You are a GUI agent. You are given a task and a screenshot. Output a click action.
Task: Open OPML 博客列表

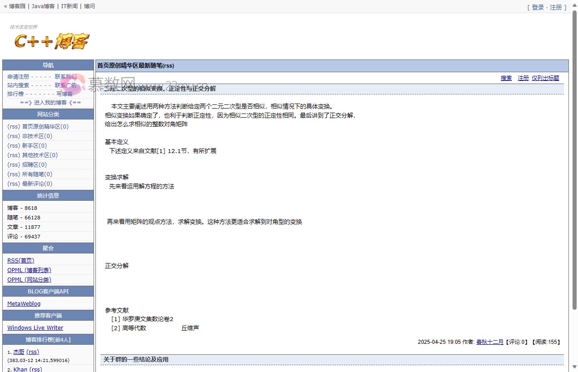(29, 270)
